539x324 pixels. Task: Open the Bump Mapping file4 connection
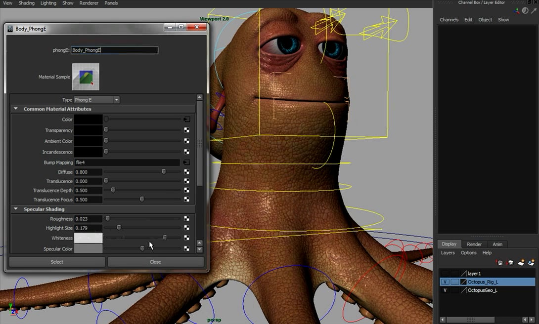pos(186,162)
